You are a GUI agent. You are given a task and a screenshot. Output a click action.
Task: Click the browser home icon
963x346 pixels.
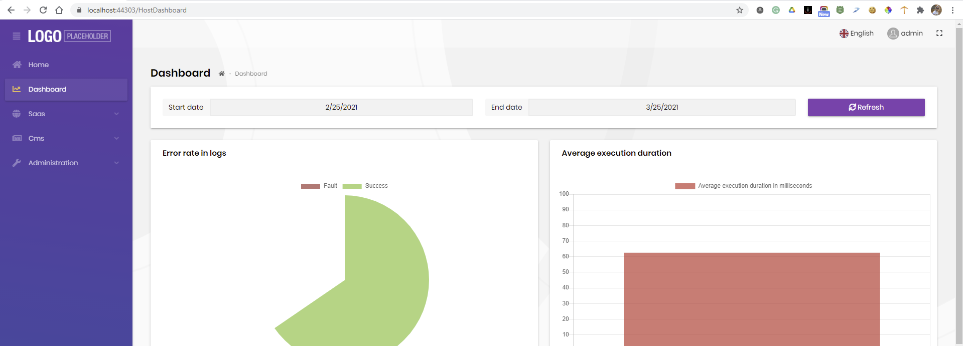59,10
